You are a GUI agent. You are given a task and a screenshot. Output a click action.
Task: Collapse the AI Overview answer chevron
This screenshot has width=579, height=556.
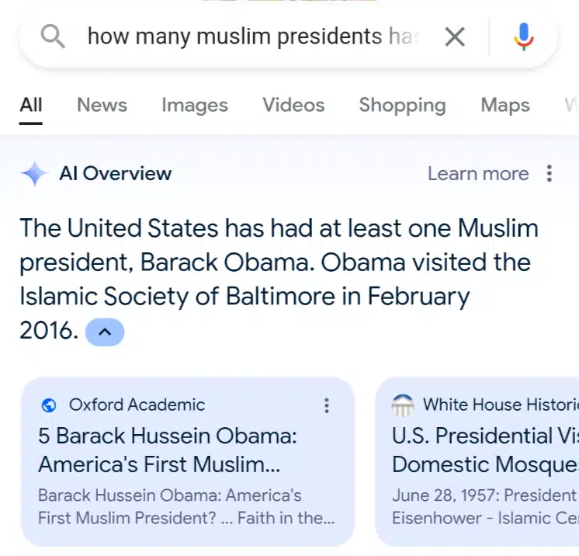pos(105,332)
